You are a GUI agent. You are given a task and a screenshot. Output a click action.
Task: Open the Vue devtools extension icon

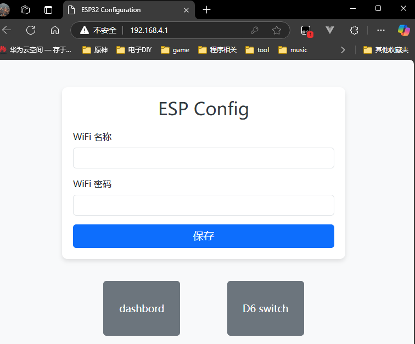tap(330, 30)
